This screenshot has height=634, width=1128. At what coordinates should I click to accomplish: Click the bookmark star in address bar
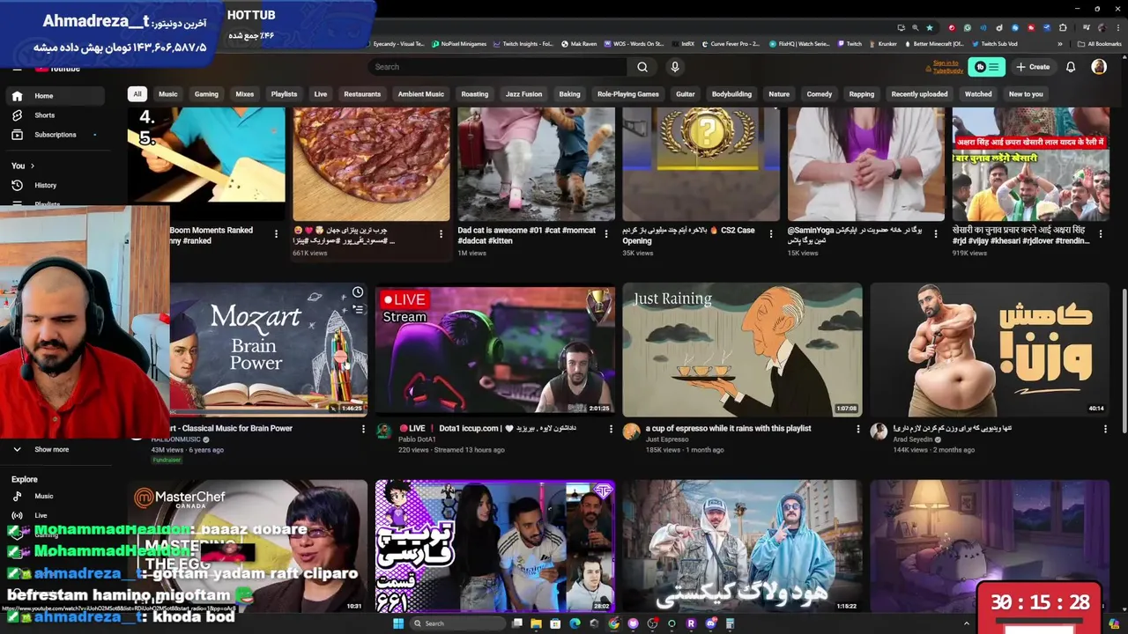pos(929,28)
